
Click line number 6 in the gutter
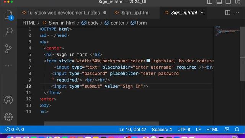tap(30, 61)
